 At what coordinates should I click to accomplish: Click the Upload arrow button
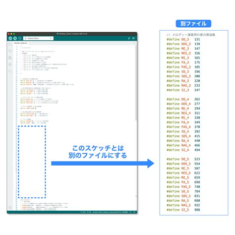click(15, 38)
